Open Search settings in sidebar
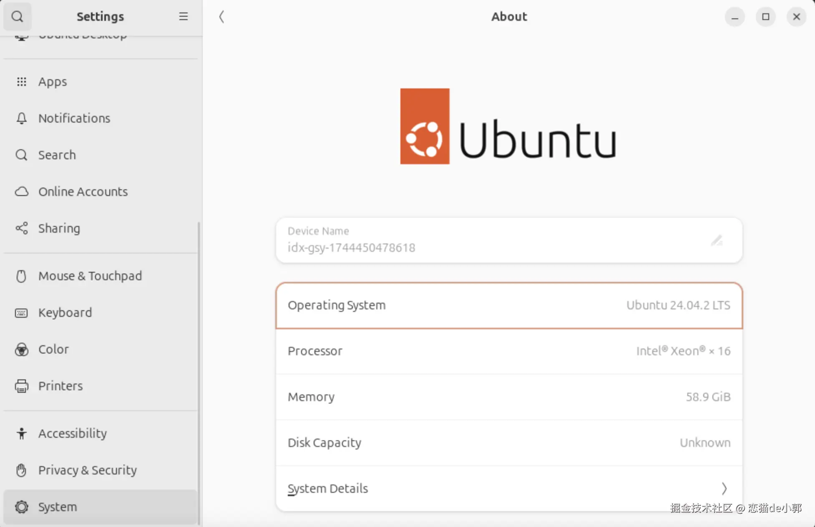Viewport: 815px width, 527px height. [x=57, y=155]
